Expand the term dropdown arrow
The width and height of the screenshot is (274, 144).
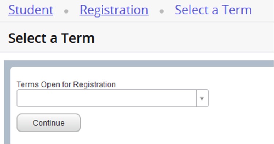click(202, 98)
